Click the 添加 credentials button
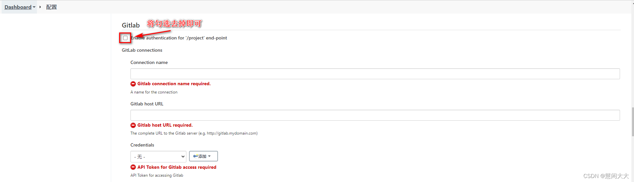Viewport: 634px width, 182px height. 203,156
